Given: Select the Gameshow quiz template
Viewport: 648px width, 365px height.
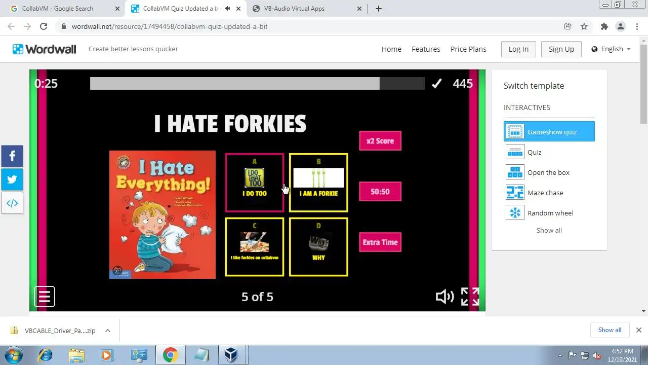Looking at the screenshot, I should (x=549, y=132).
